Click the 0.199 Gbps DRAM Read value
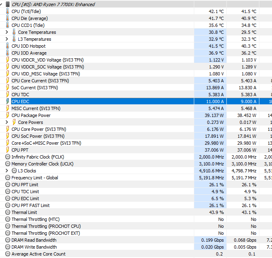This screenshot has height=258, width=272. (x=213, y=240)
